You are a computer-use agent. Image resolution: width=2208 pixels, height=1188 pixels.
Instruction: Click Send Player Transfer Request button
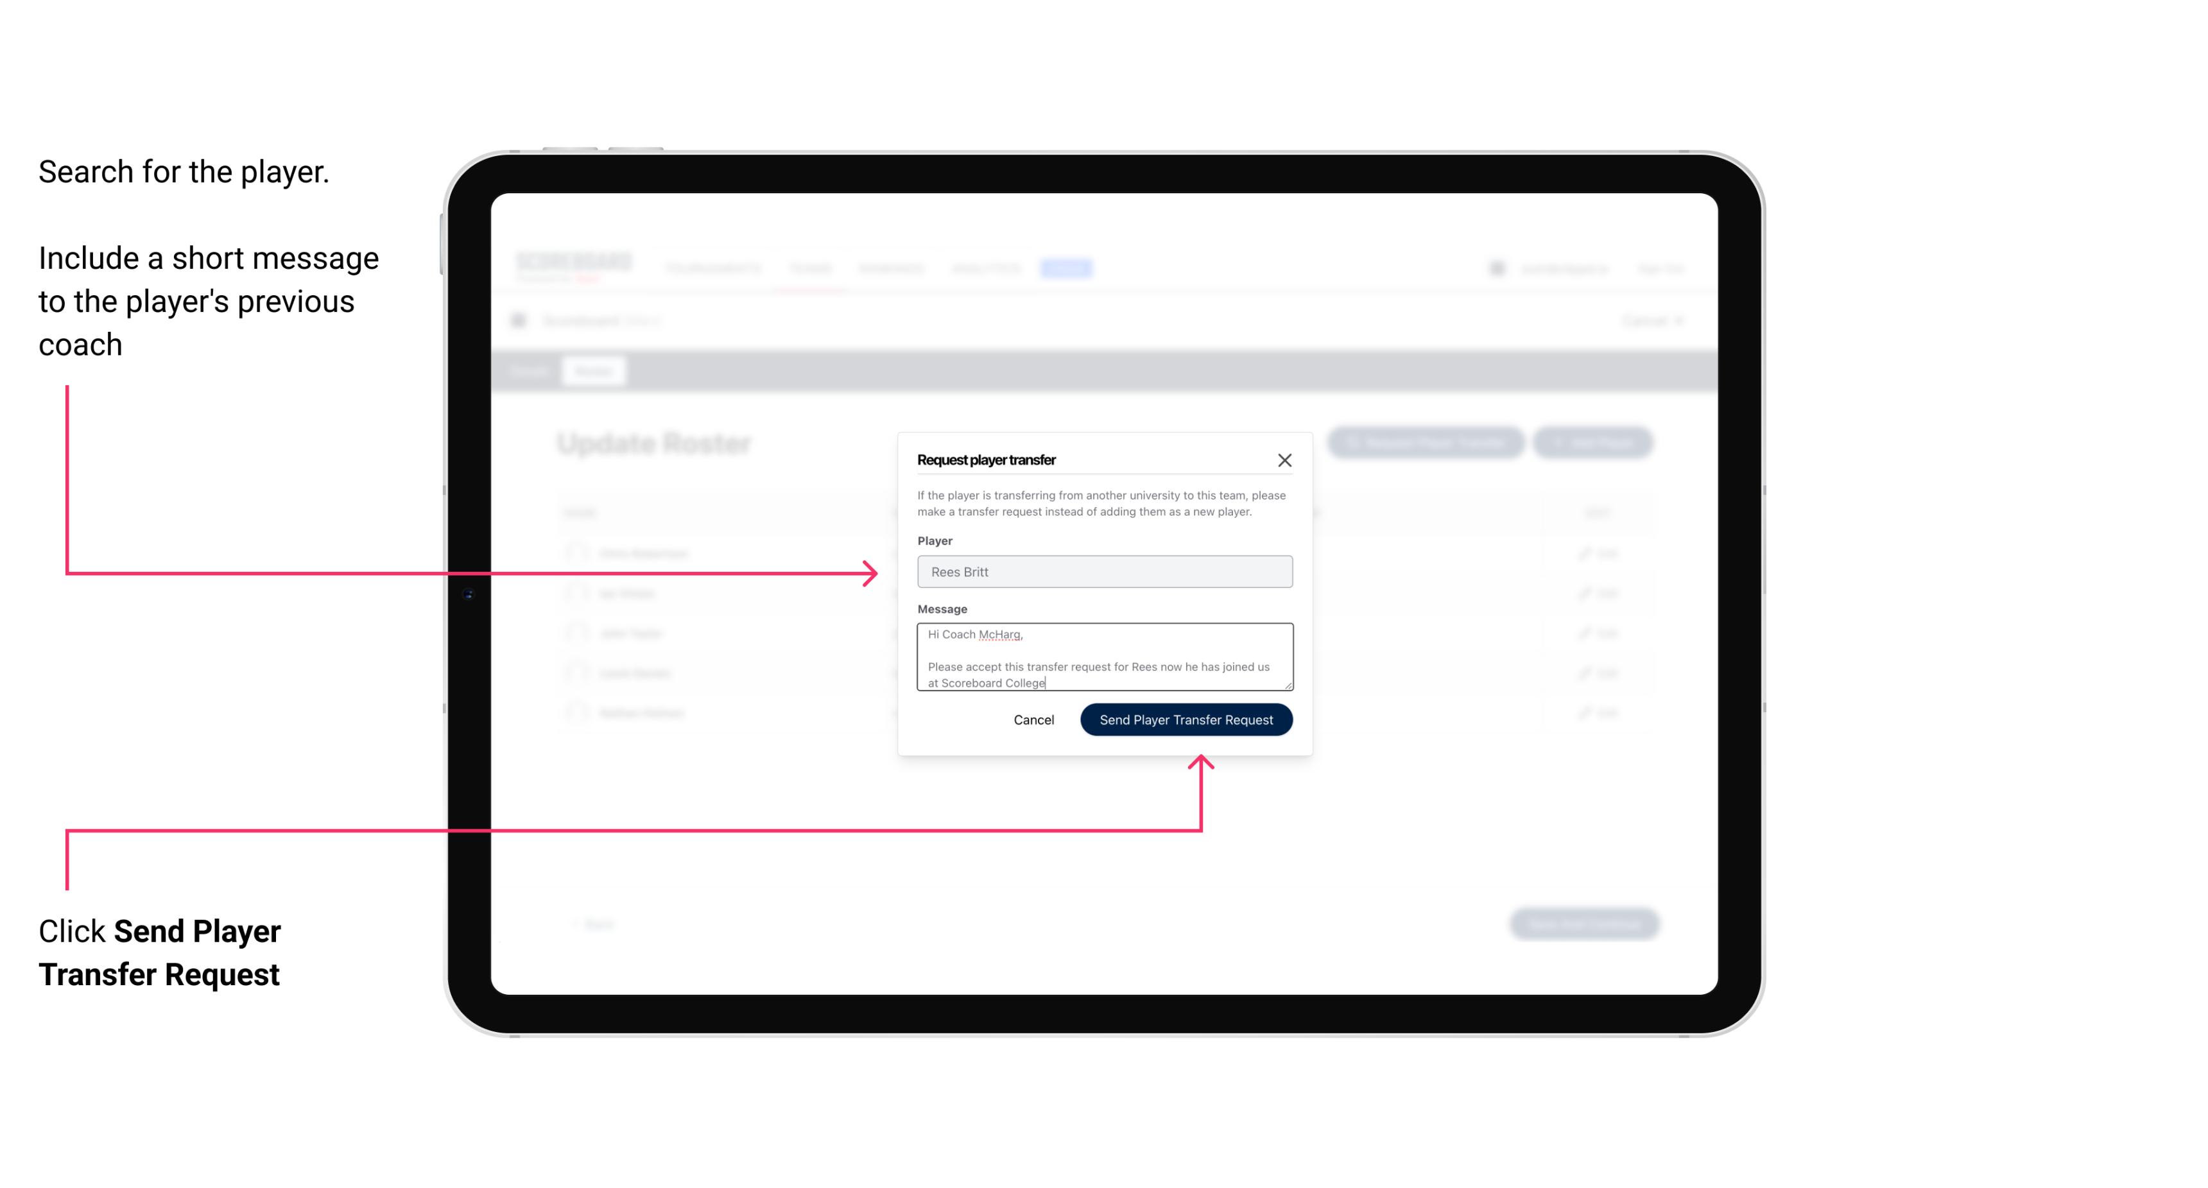(x=1186, y=718)
